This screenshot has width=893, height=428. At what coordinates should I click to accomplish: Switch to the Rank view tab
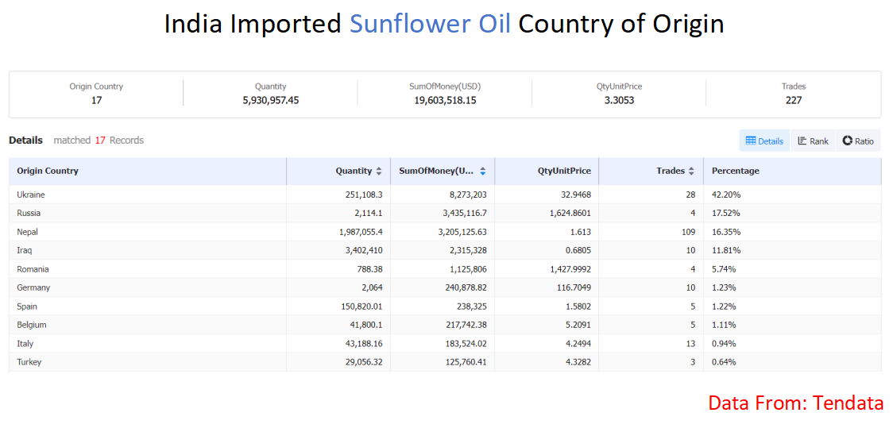tap(813, 141)
